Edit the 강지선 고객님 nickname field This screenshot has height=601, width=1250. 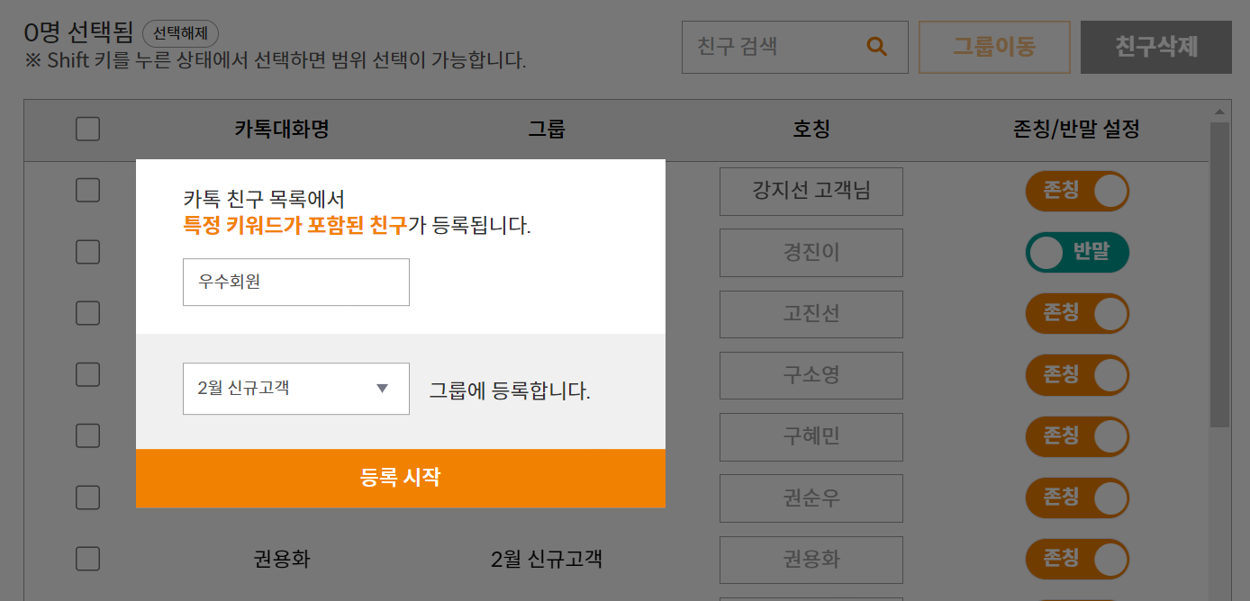(x=811, y=192)
